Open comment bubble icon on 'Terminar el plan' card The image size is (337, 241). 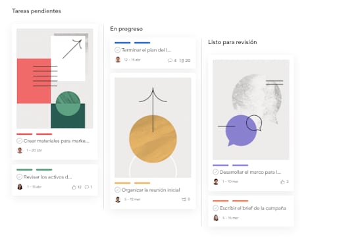[170, 61]
